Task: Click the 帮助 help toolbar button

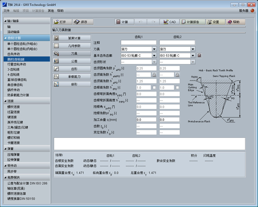Action: pos(235,22)
